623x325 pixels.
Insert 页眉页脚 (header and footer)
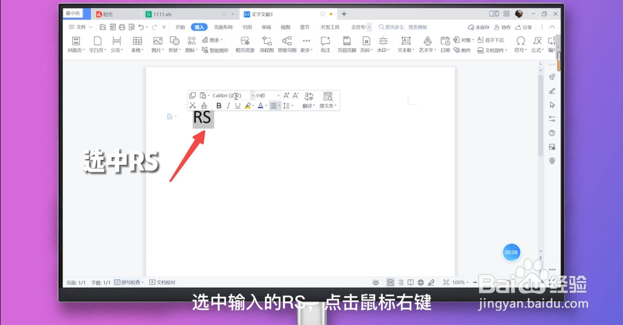(x=347, y=44)
